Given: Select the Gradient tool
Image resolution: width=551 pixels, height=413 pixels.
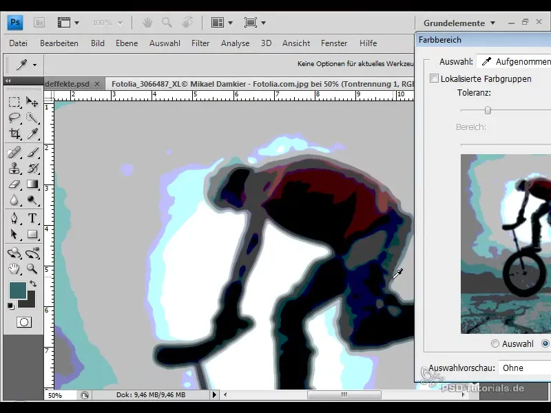Looking at the screenshot, I should pyautogui.click(x=32, y=184).
